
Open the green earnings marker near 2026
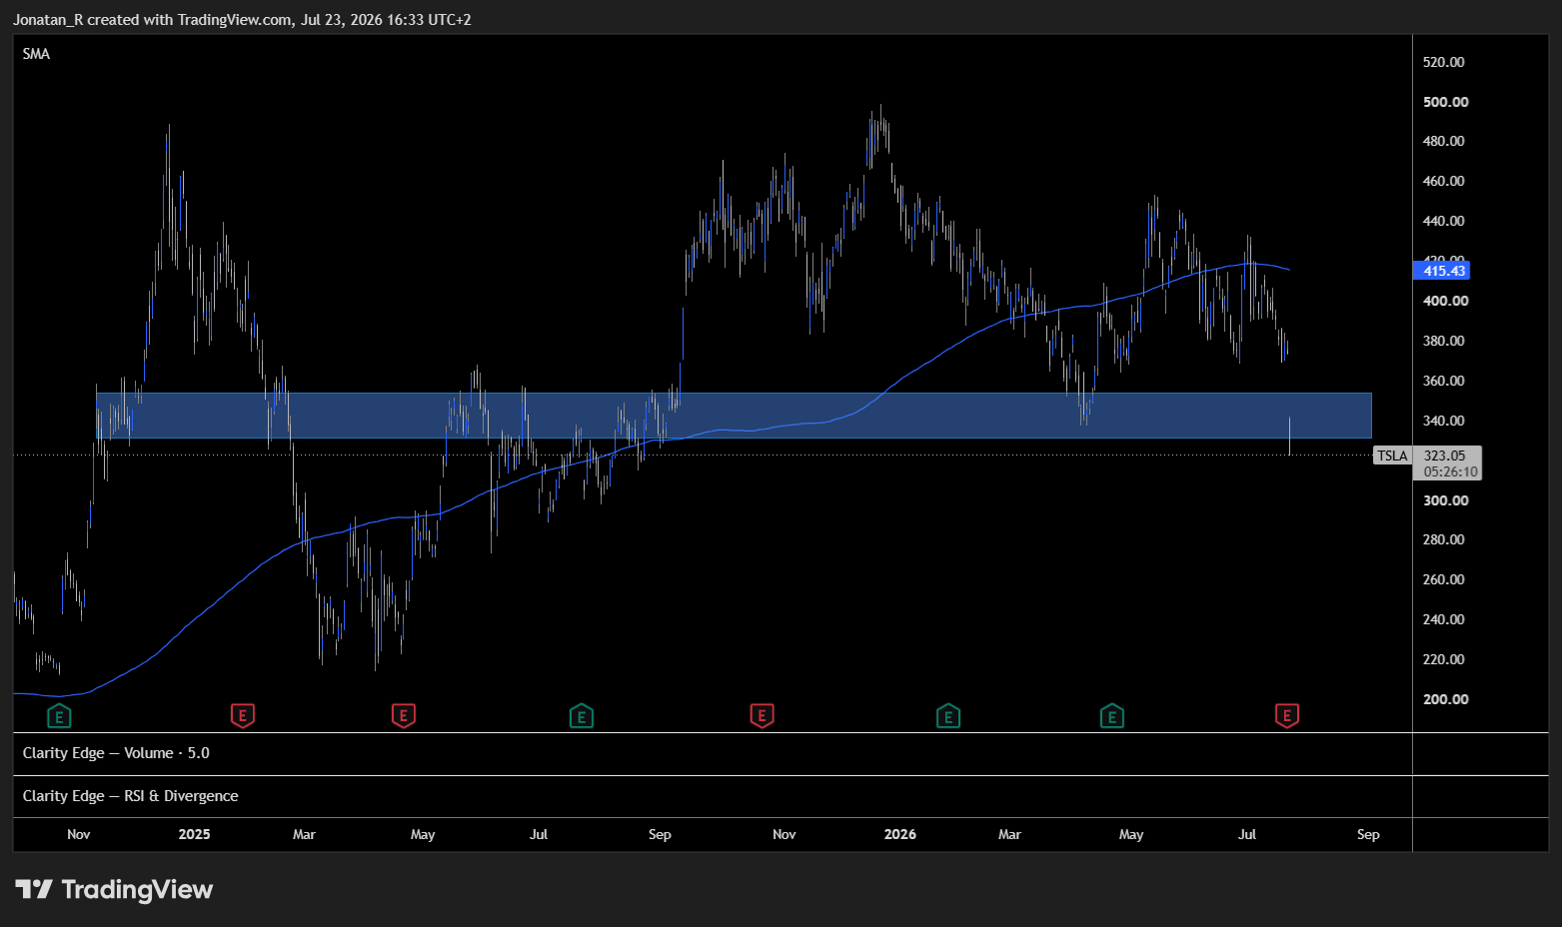tap(948, 715)
